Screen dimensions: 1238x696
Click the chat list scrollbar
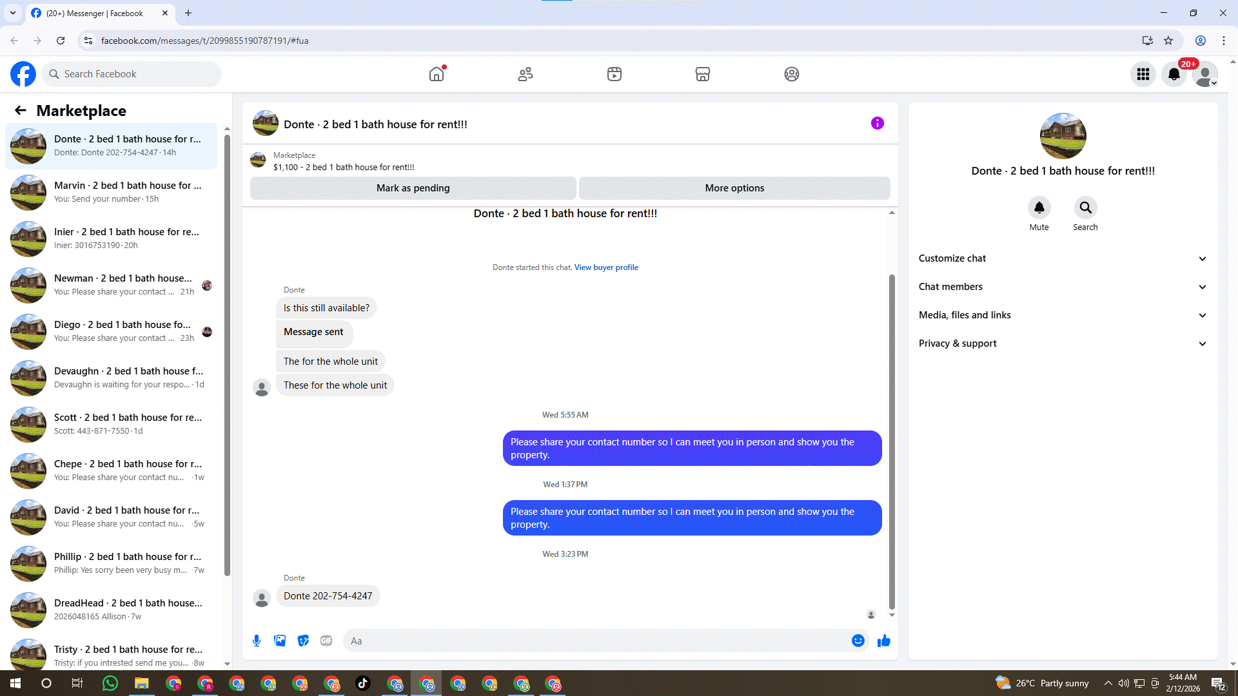click(227, 354)
